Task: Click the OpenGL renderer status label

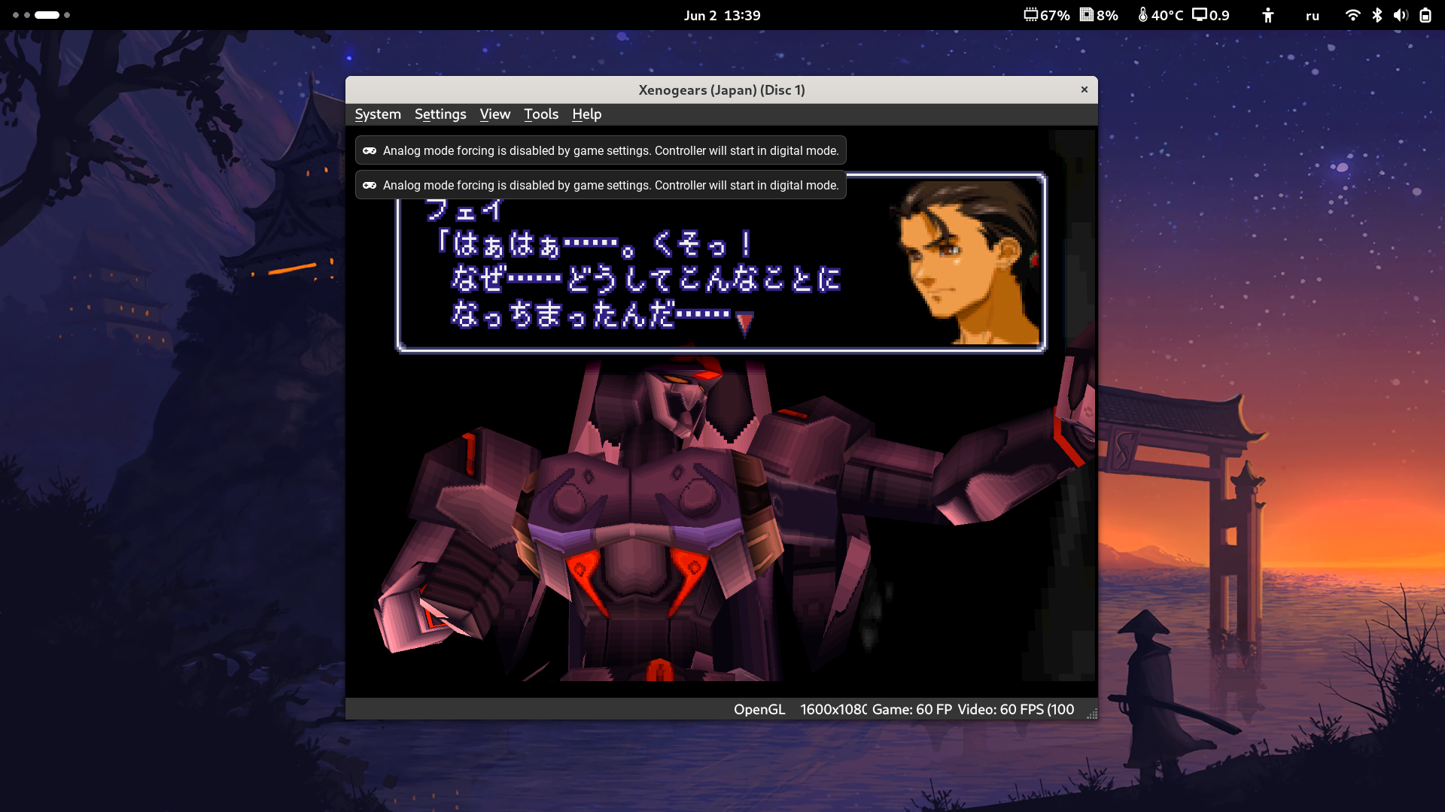Action: pyautogui.click(x=759, y=709)
